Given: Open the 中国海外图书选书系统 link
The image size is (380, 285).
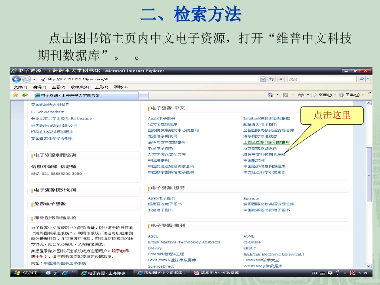Looking at the screenshot, I should (x=65, y=263).
